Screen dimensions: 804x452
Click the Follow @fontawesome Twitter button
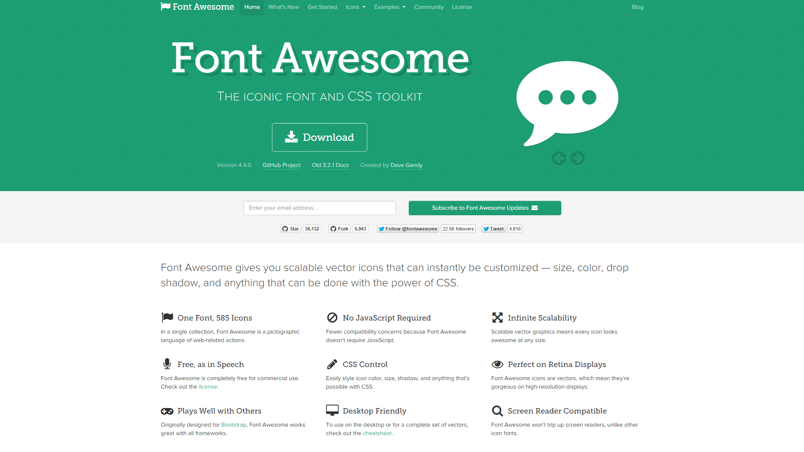[x=408, y=229]
